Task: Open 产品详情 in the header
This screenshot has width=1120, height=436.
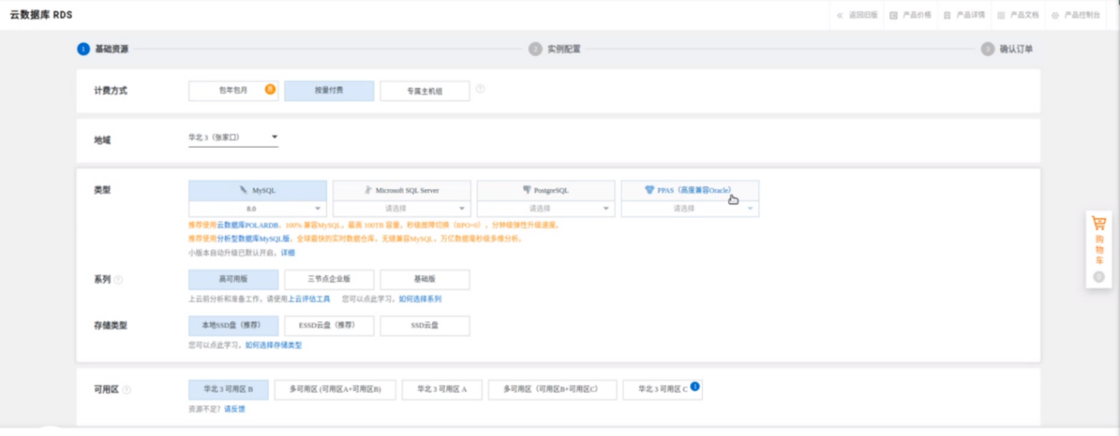Action: tap(970, 15)
